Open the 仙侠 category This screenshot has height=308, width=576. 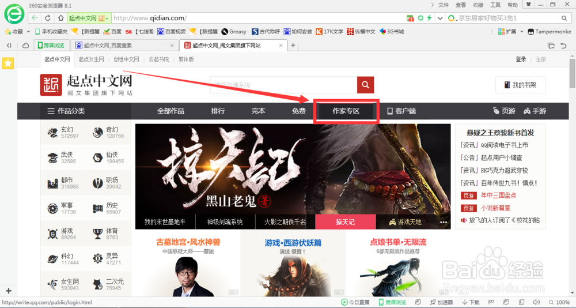point(108,158)
